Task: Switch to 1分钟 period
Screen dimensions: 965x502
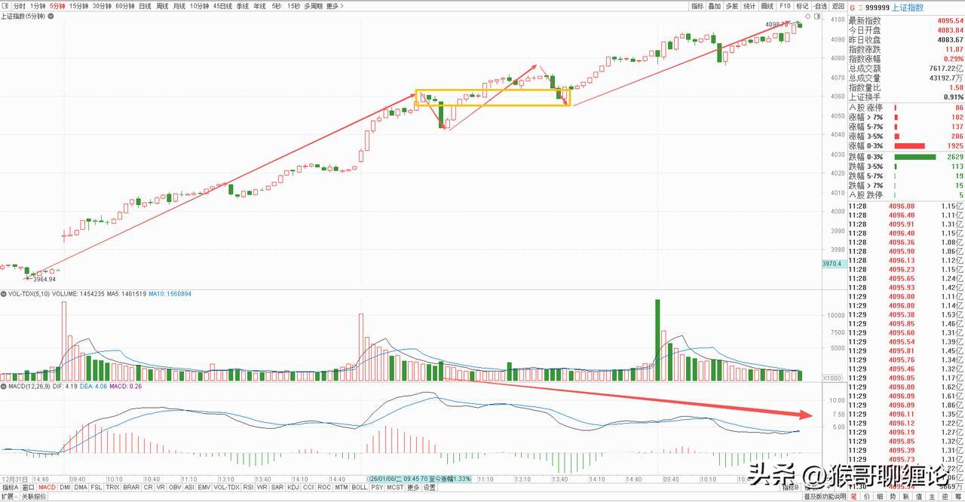Action: (38, 6)
